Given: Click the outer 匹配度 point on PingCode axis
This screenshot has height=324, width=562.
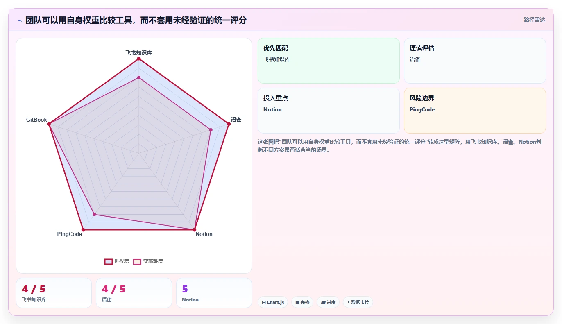Looking at the screenshot, I should tap(83, 230).
